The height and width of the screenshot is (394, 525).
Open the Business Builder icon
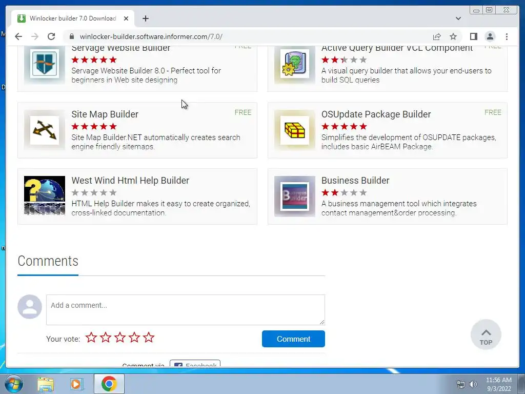[295, 196]
